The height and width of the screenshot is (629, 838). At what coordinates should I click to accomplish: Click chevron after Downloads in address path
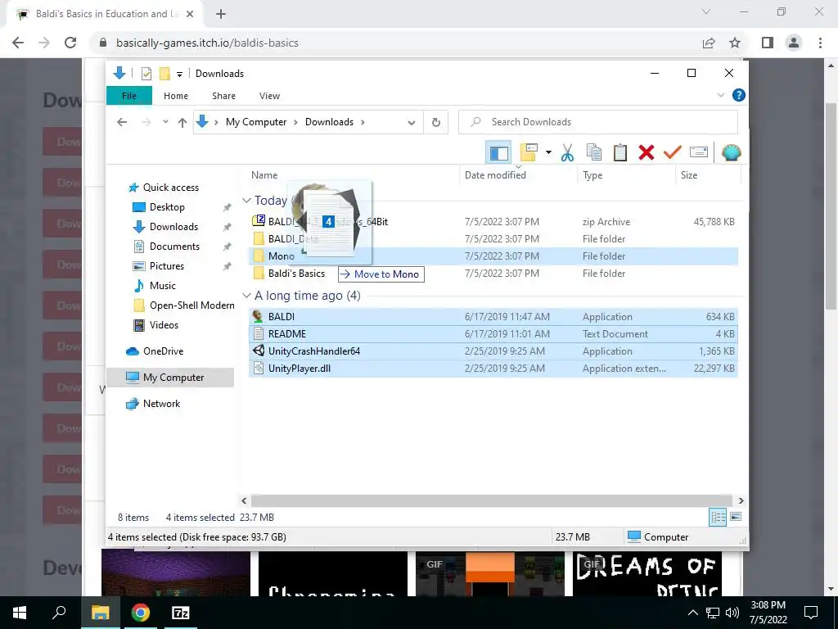point(363,122)
